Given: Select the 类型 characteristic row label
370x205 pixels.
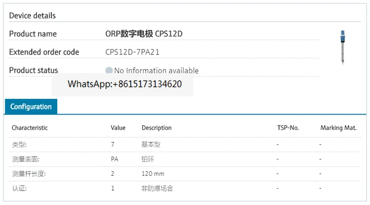Looking at the screenshot, I should [x=19, y=145].
